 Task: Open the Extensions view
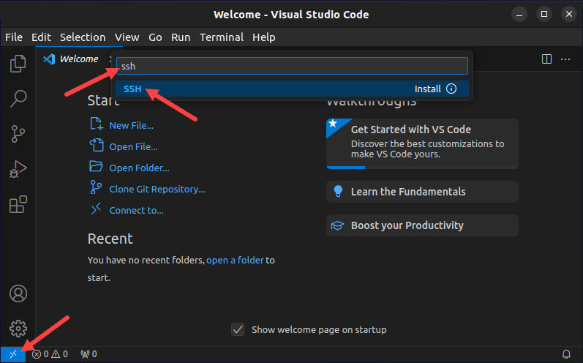[x=18, y=205]
